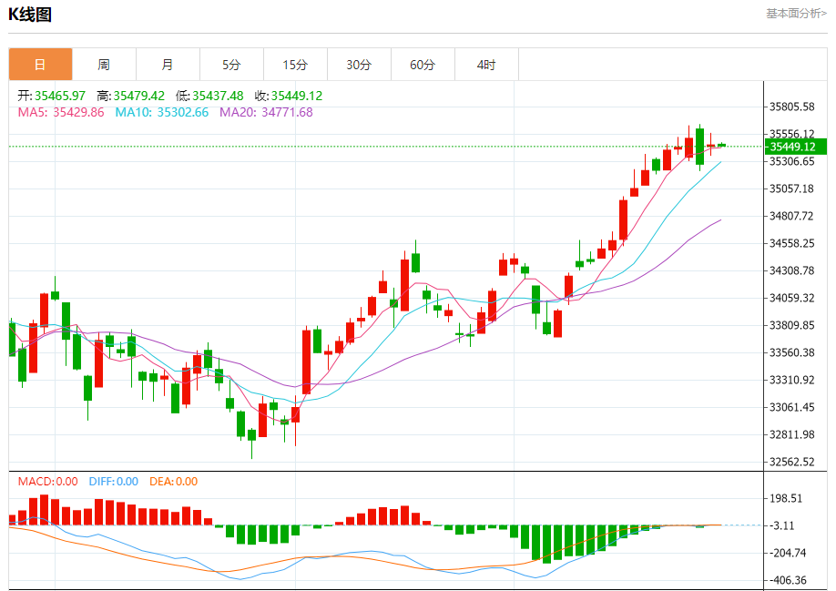Click the 34308.78 axis label

click(791, 270)
